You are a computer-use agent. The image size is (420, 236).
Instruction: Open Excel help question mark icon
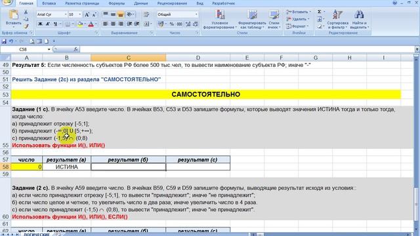click(395, 3)
